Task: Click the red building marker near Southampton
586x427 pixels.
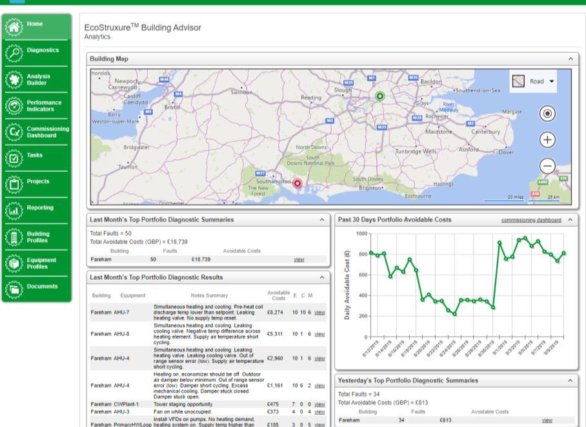Action: click(x=298, y=183)
